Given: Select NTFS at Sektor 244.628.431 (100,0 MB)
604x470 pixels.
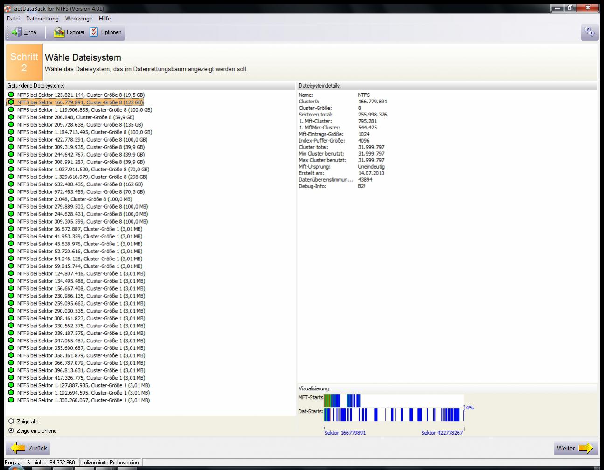Looking at the screenshot, I should (x=78, y=214).
